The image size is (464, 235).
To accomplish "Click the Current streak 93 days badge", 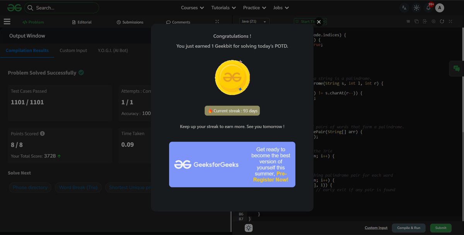I will tap(232, 111).
